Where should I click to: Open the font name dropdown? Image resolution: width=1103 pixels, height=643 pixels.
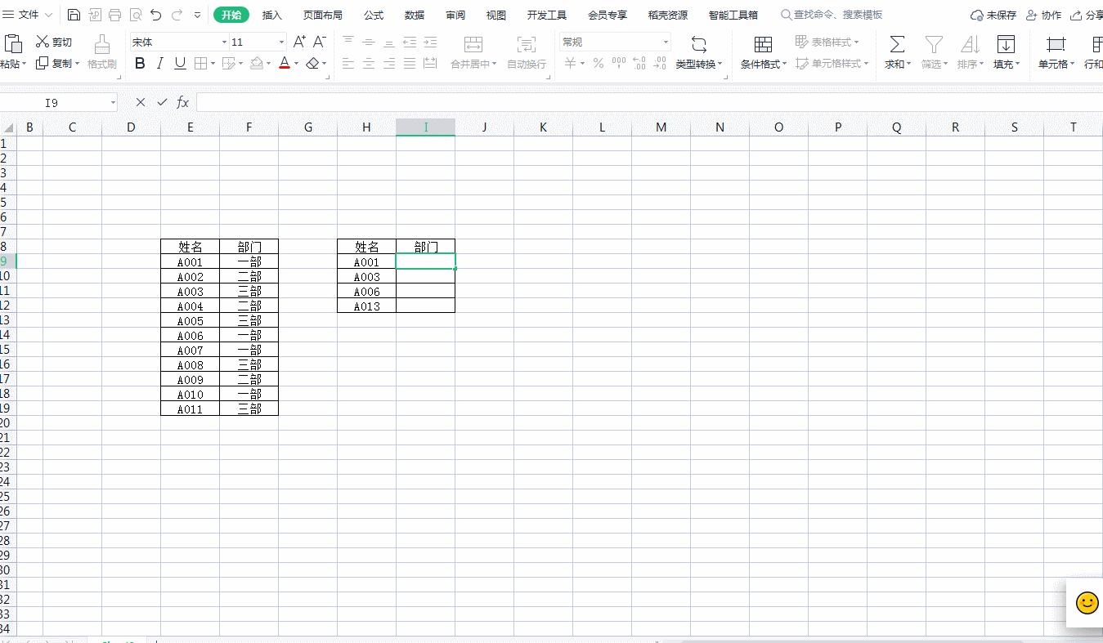[223, 41]
